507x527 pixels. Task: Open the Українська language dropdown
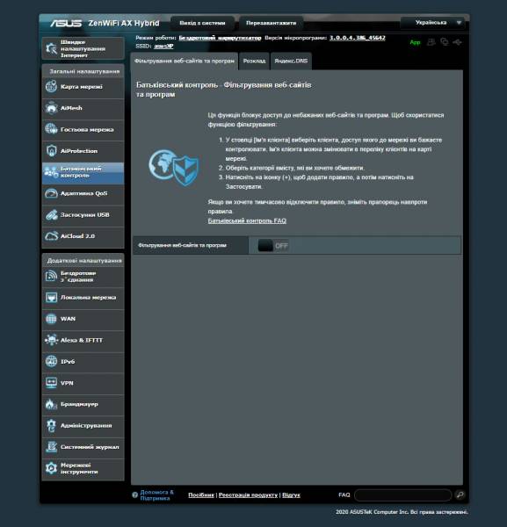432,23
